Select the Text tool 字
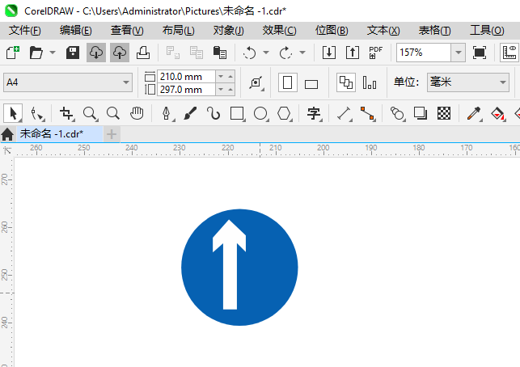The image size is (520, 367). (x=314, y=114)
